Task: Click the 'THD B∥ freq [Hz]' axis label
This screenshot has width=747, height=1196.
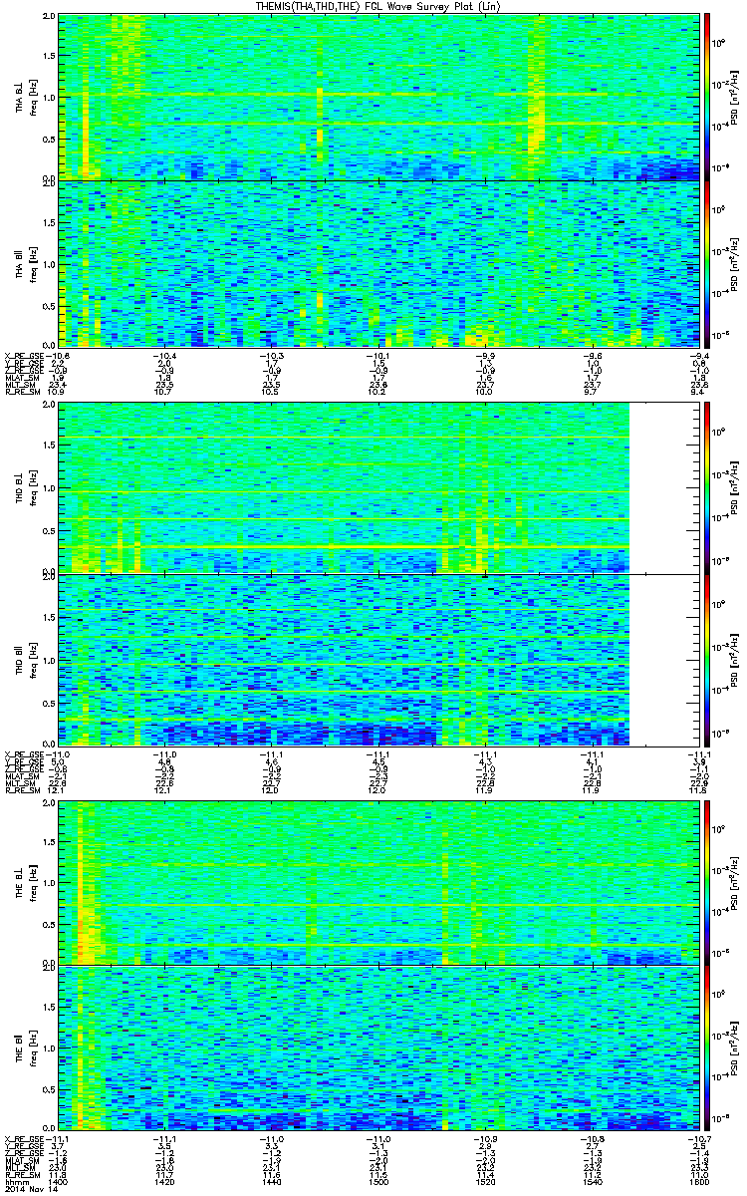Action: pyautogui.click(x=25, y=660)
